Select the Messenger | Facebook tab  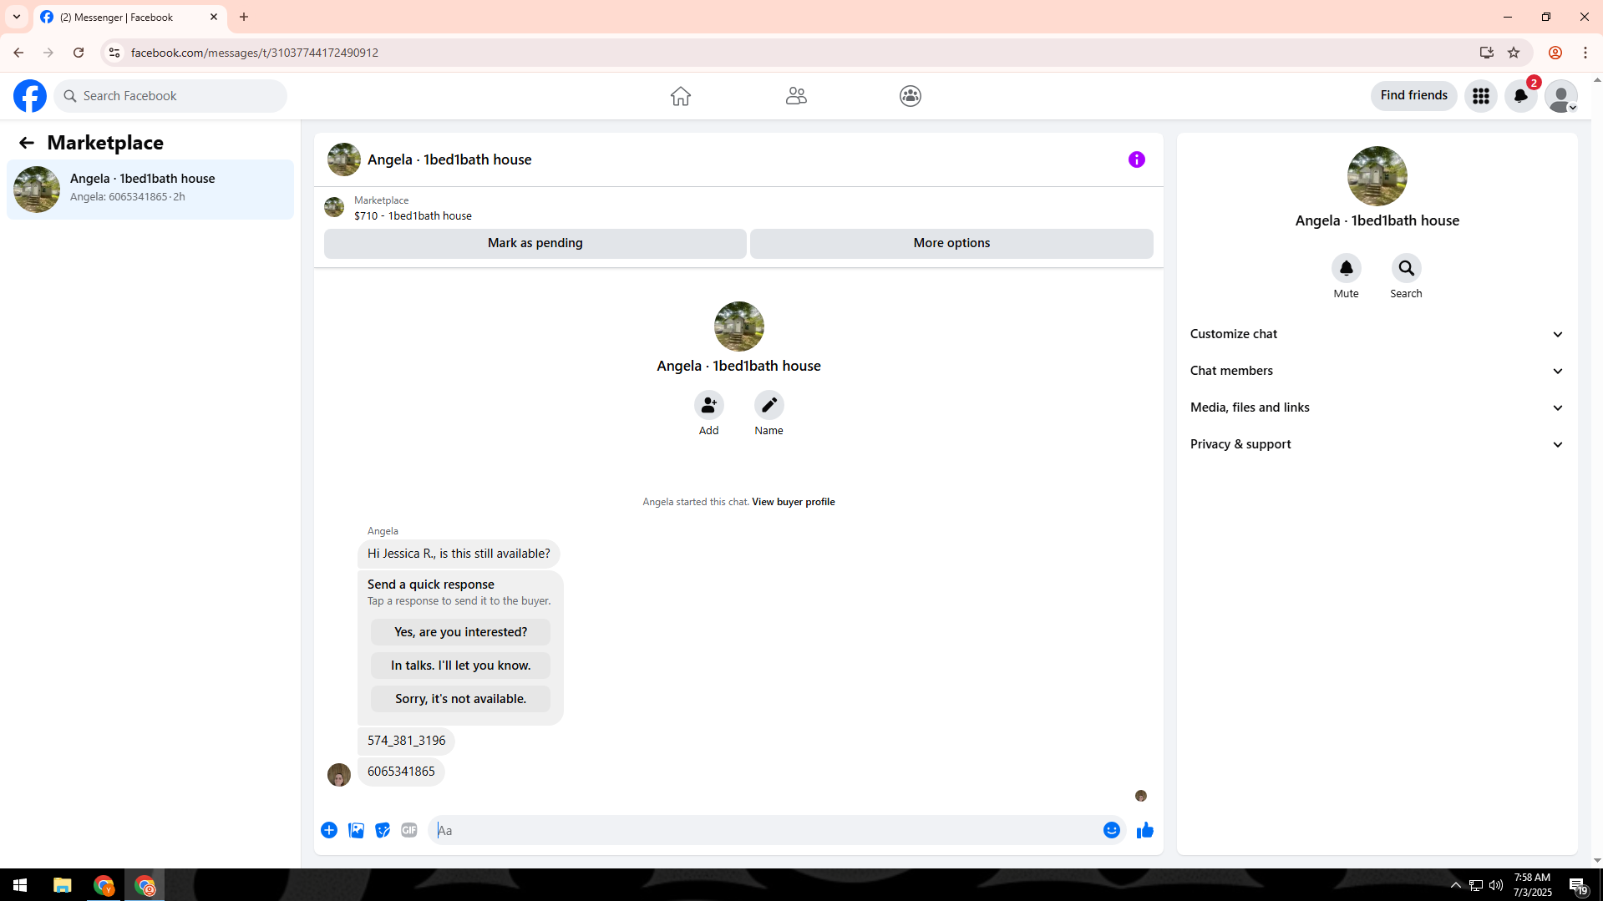130,17
